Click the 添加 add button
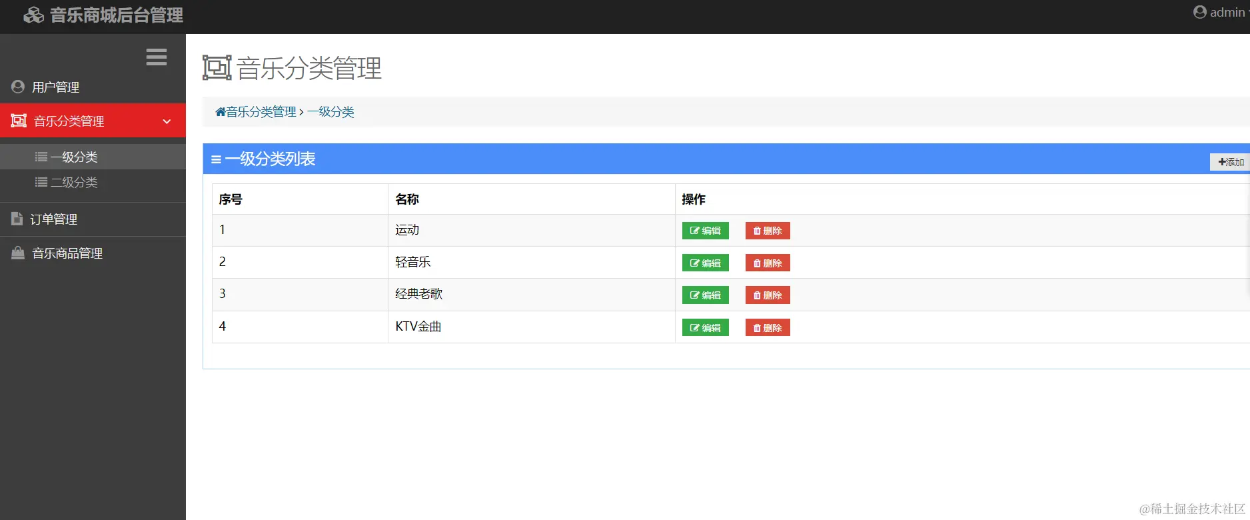This screenshot has width=1250, height=520. pyautogui.click(x=1230, y=162)
